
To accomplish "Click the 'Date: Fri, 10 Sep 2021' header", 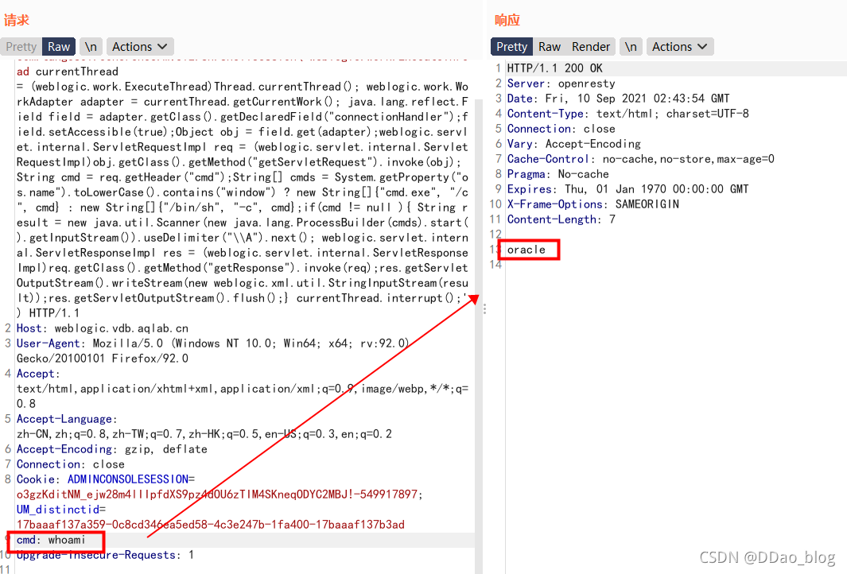I will point(618,99).
